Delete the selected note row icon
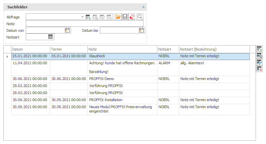The width and height of the screenshot is (266, 144). pos(259,69)
